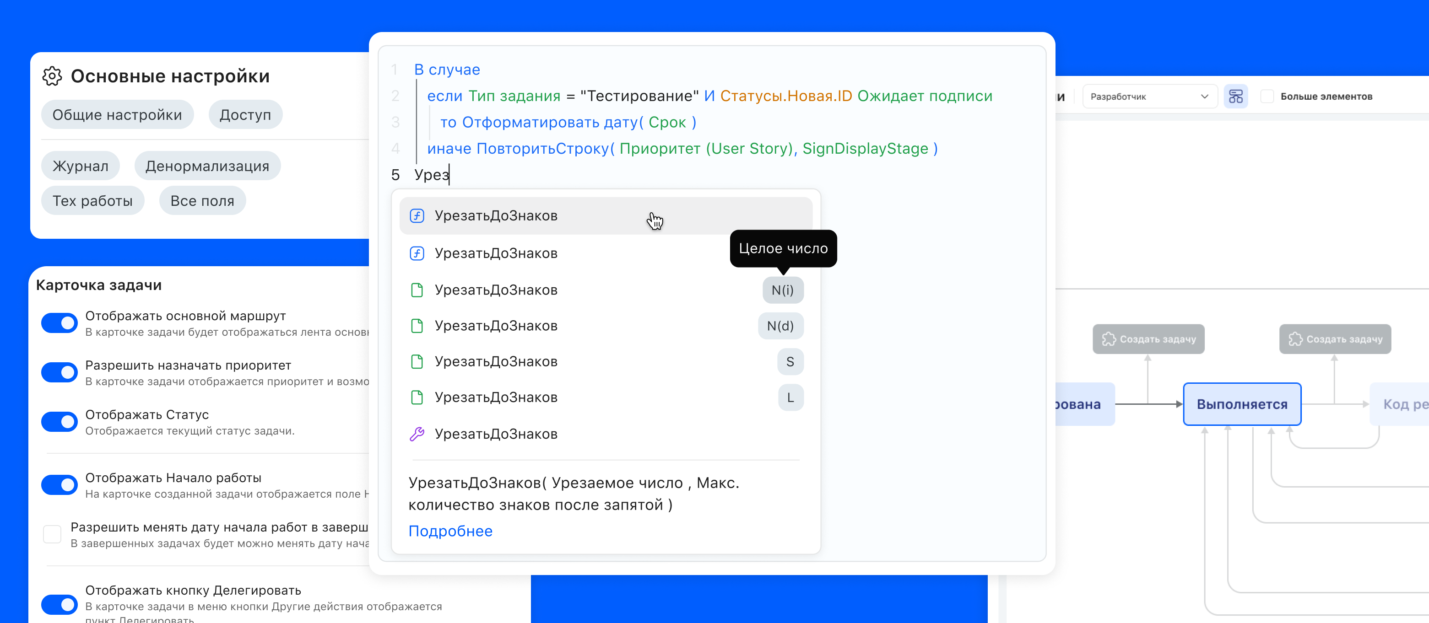
Task: Click the green field icon next to N(d) suggestion
Action: click(417, 326)
